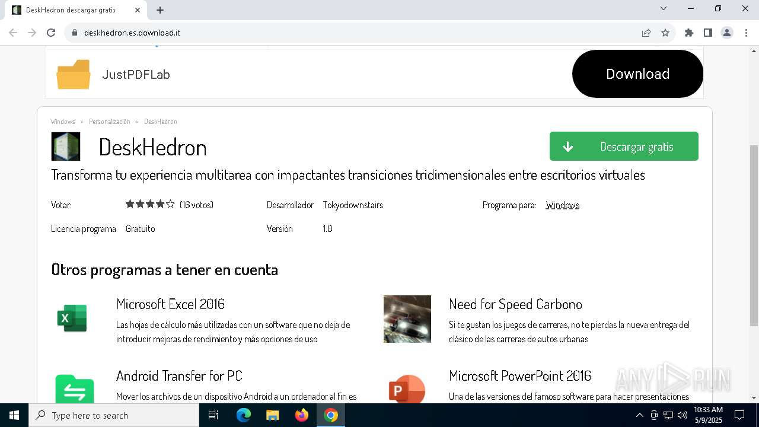Click the browser forward arrow

tap(32, 33)
